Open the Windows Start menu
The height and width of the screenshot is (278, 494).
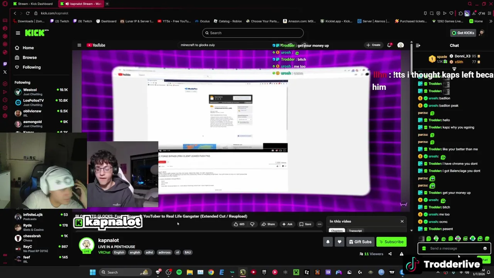[93, 272]
